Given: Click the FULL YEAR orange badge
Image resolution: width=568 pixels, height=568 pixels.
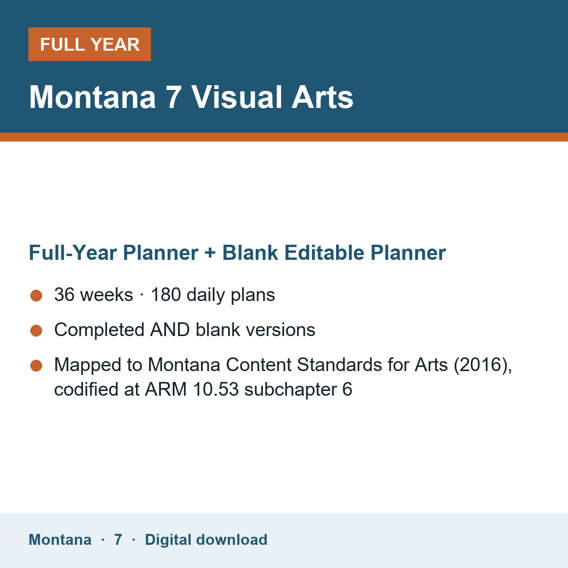Looking at the screenshot, I should click(x=89, y=44).
